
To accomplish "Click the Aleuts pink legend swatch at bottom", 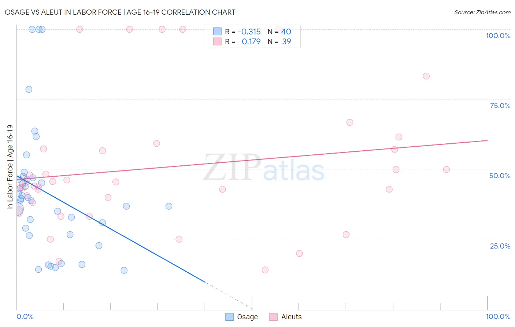I will pyautogui.click(x=273, y=317).
